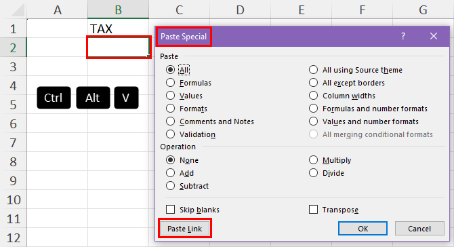The image size is (454, 247).
Task: Click the Paste Special title text
Action: point(184,37)
